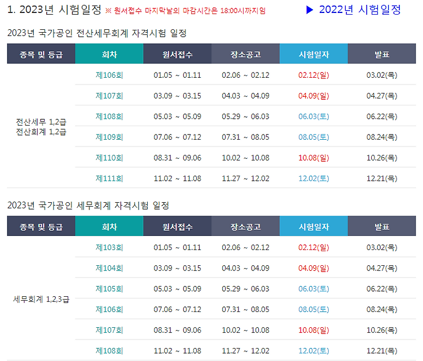
Task: Click 제106회 in the 전산세무회계 table
Action: coord(109,75)
